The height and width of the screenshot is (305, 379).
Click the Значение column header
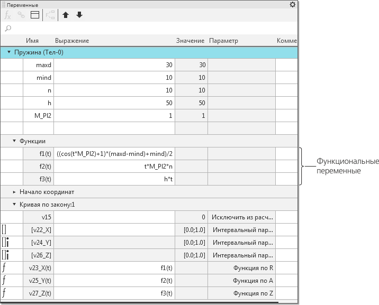190,41
